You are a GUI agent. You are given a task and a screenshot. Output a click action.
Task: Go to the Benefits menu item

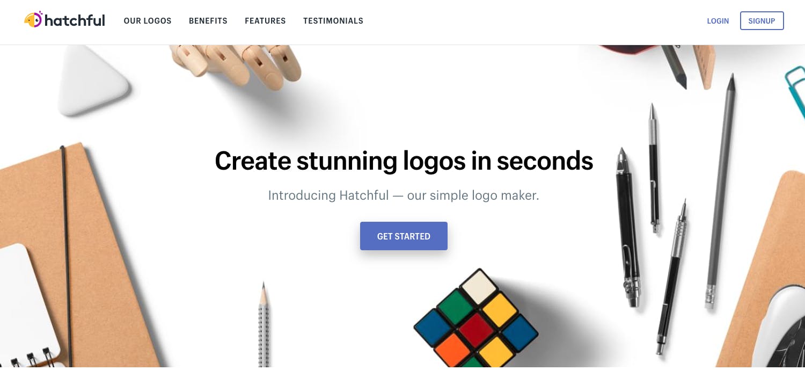point(208,21)
